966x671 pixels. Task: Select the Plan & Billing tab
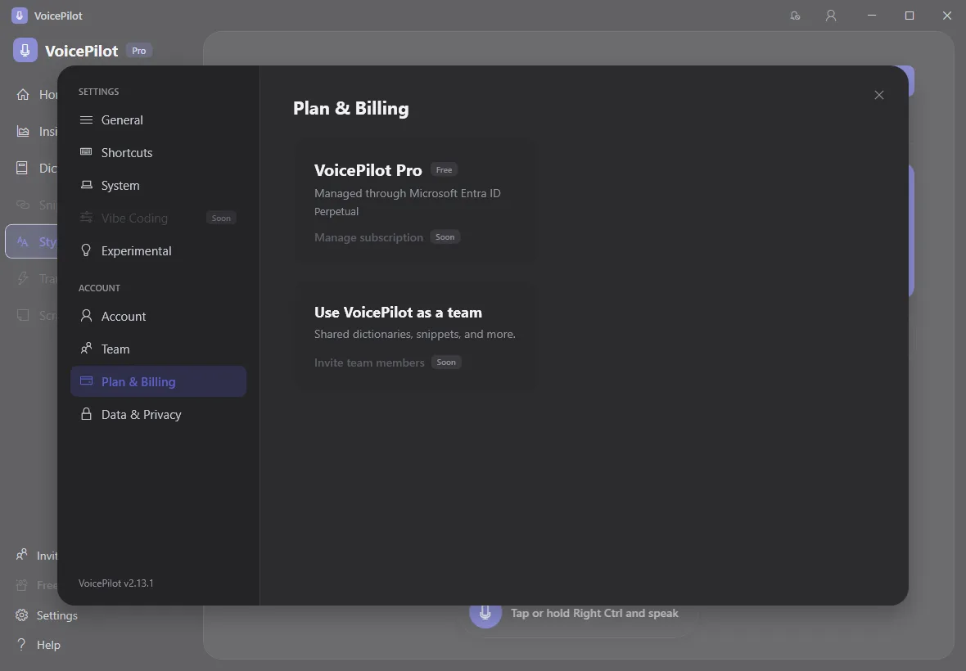[x=158, y=381]
